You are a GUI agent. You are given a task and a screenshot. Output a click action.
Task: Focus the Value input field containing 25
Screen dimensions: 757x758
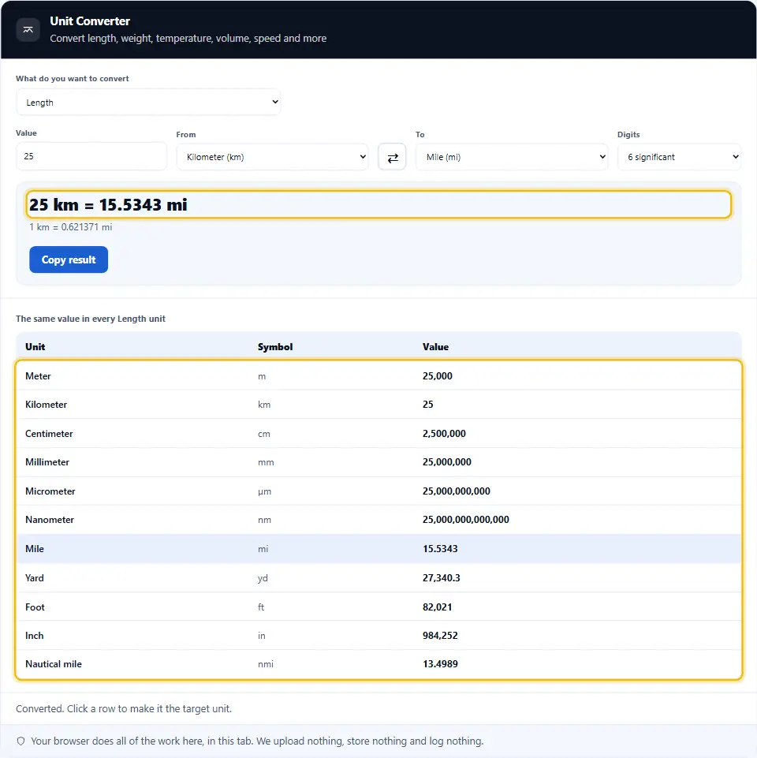pos(91,156)
